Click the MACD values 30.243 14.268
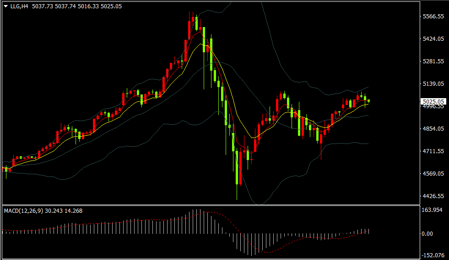 [x=66, y=211]
